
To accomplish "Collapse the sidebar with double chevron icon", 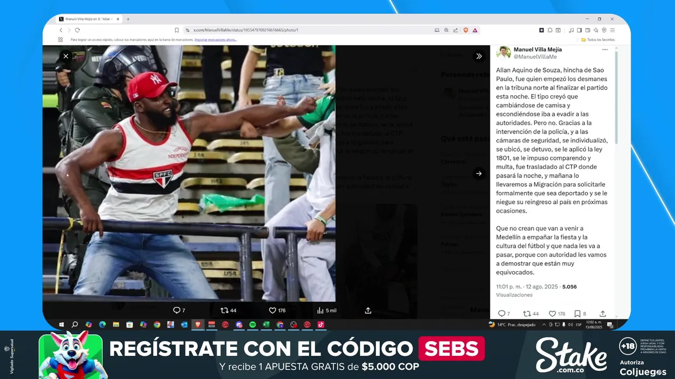I will tap(479, 56).
